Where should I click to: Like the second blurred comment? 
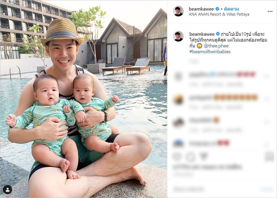point(266,99)
